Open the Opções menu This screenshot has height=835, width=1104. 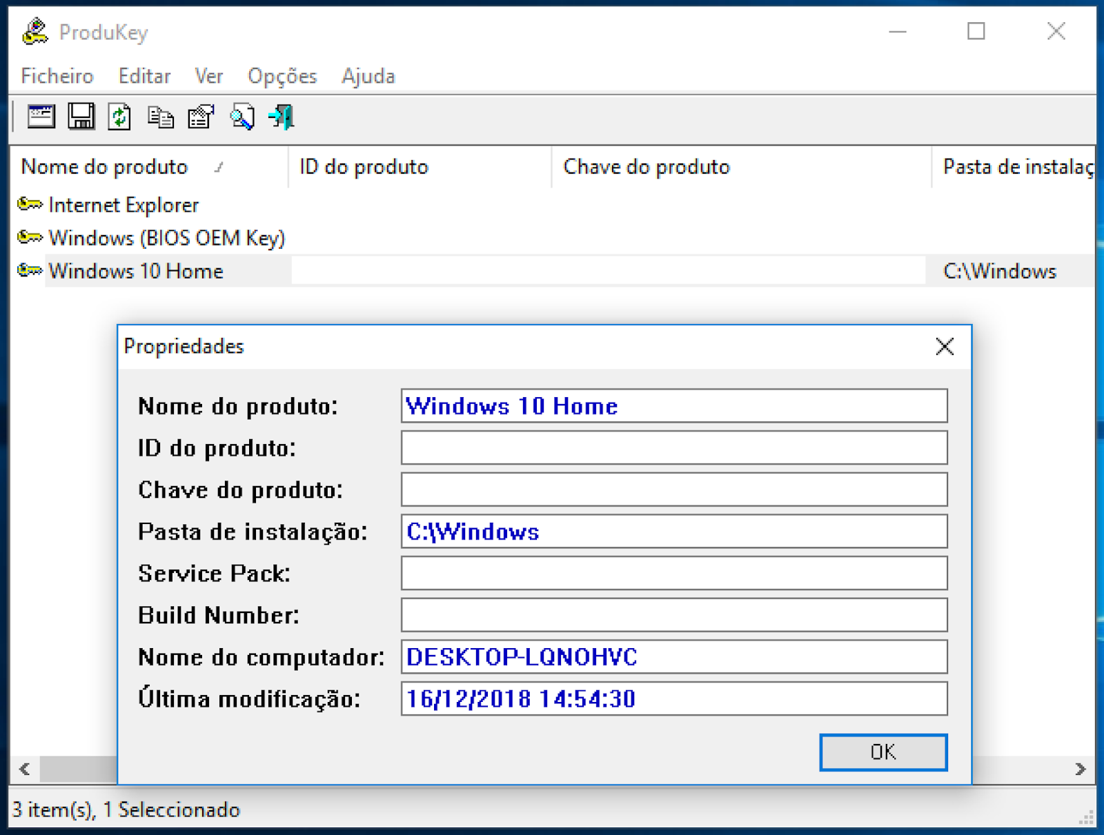(x=282, y=76)
